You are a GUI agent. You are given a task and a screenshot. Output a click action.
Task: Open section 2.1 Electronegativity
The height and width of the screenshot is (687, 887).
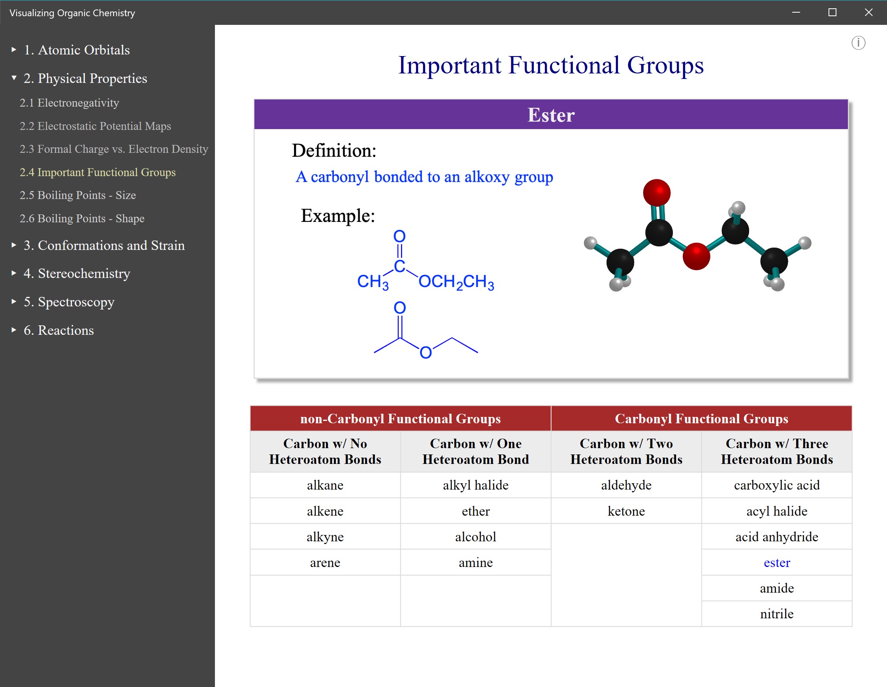click(69, 103)
